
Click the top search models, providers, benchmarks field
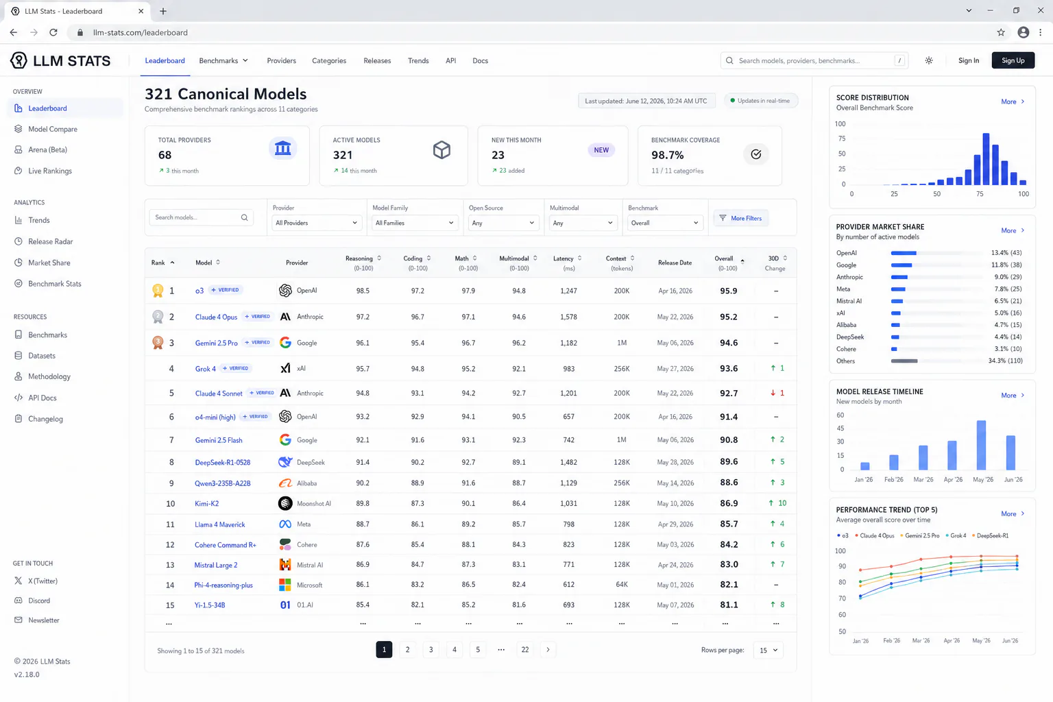click(814, 60)
